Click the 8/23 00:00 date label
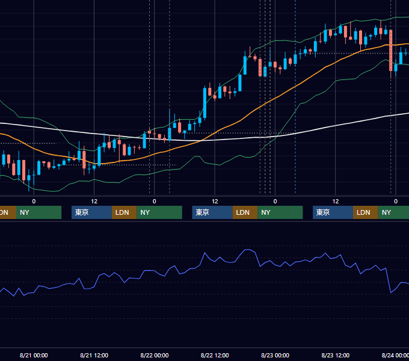409x361 pixels. pyautogui.click(x=275, y=355)
